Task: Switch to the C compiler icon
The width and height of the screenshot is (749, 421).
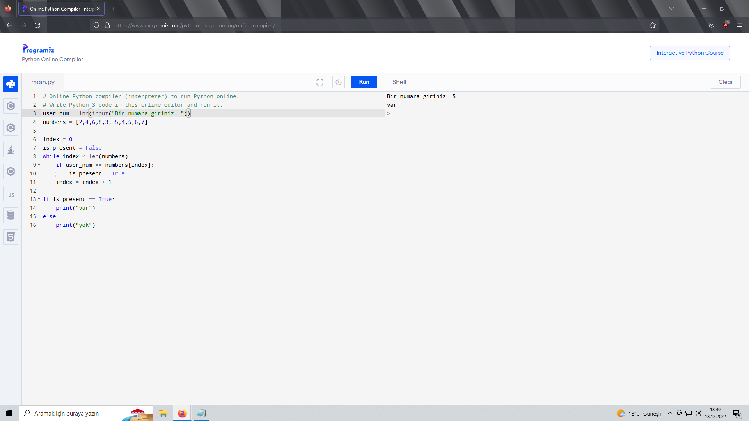Action: click(11, 106)
